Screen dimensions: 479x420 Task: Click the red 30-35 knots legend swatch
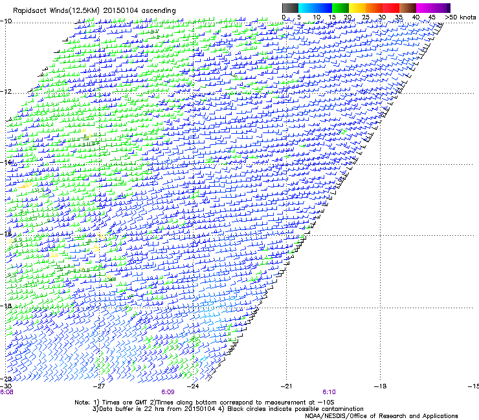pyautogui.click(x=391, y=8)
